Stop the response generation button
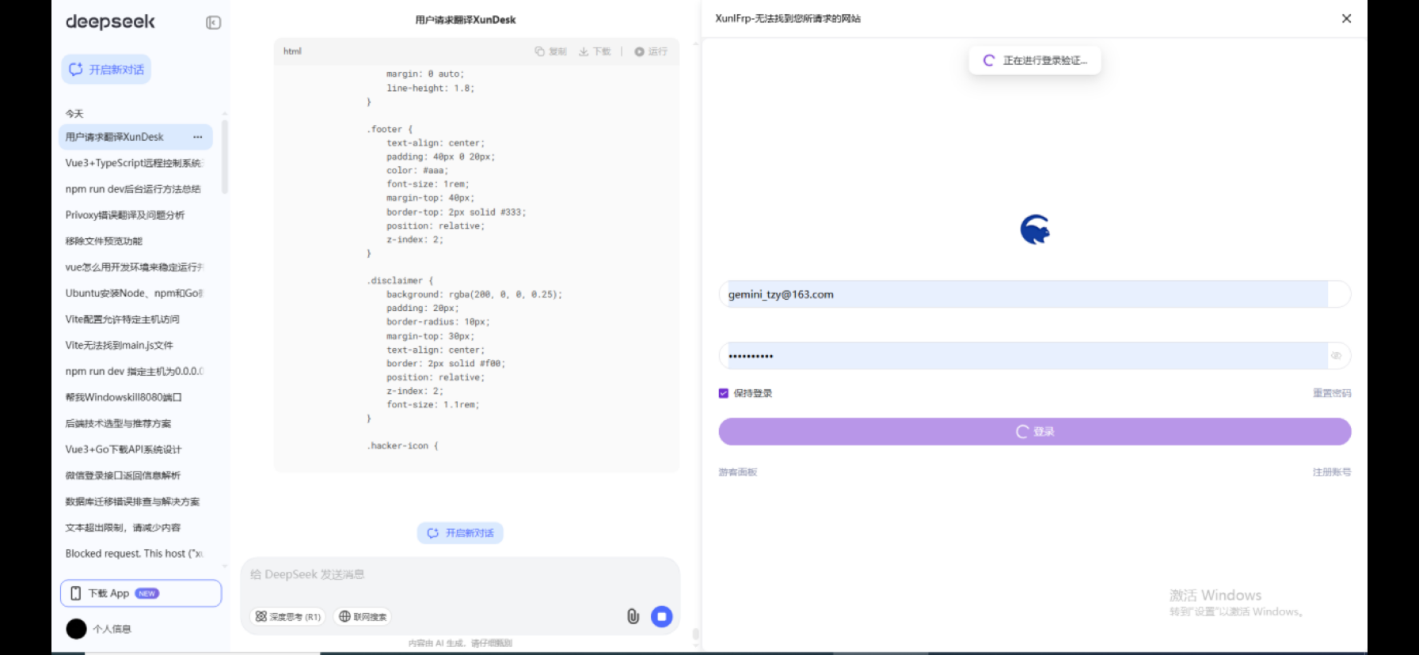 tap(661, 616)
